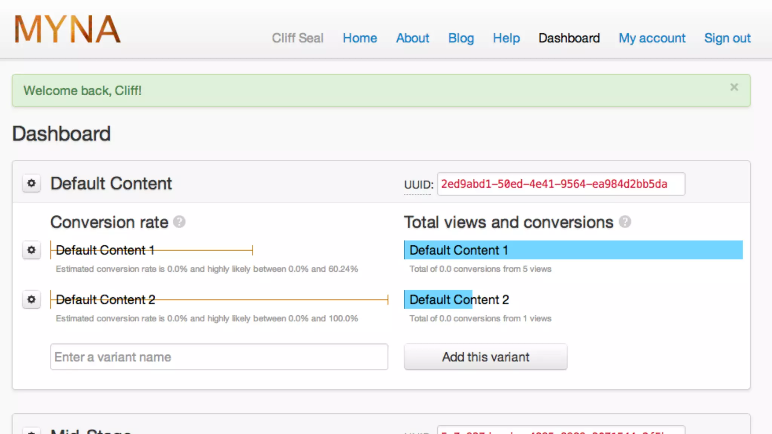Screen dimensions: 772x434
Task: Focus the Enter a variant name field
Action: pos(219,357)
